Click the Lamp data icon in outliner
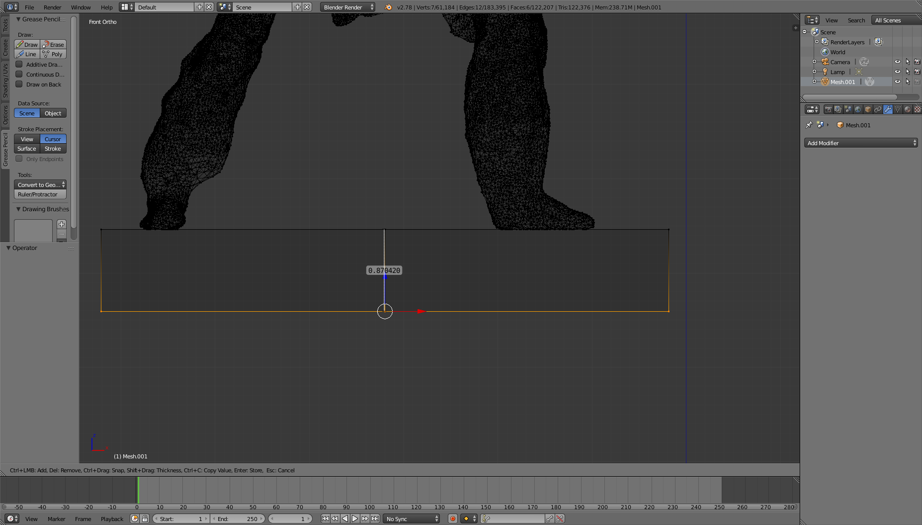The width and height of the screenshot is (922, 525). [859, 72]
